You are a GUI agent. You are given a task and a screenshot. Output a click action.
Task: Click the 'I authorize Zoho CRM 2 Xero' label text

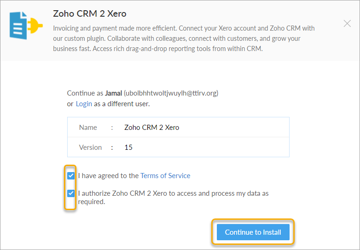173,198
